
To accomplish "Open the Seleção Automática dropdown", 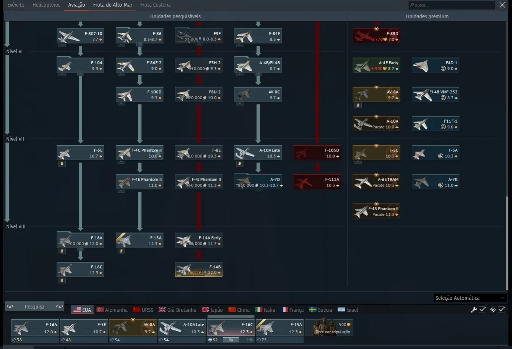I will (x=470, y=298).
